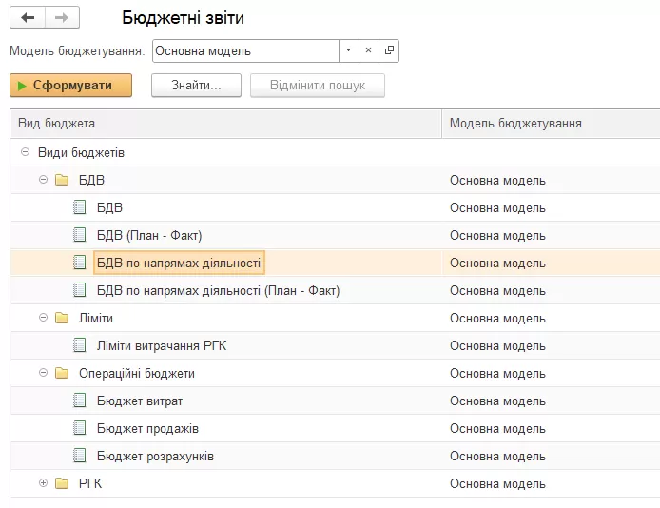
Task: Select БДВ по напрямах діяльності (План - Факт)
Action: click(x=218, y=291)
